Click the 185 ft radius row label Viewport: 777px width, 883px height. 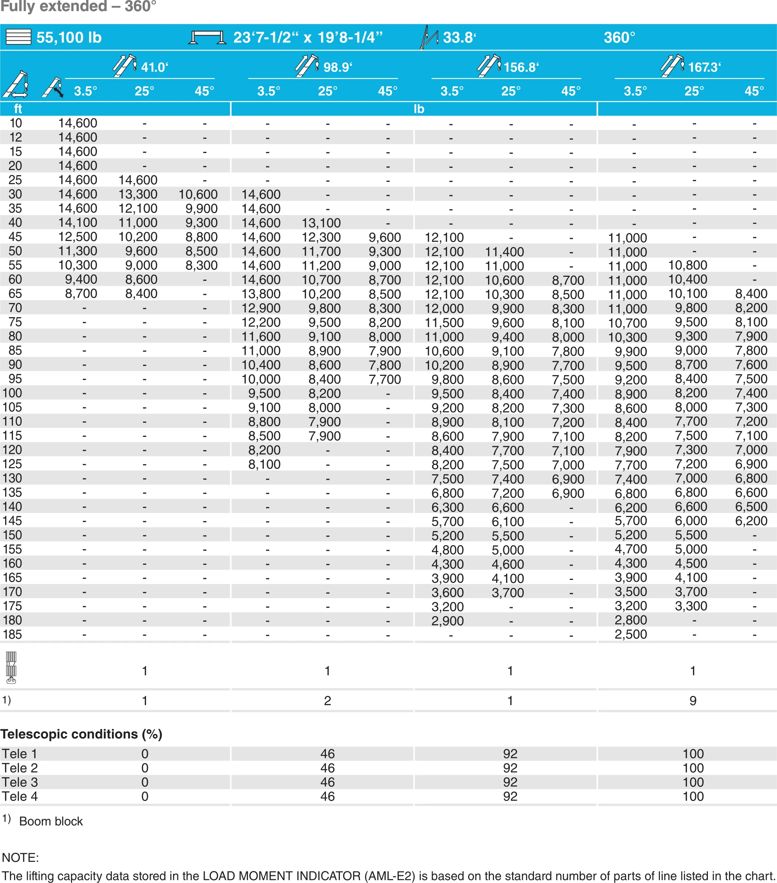(12, 635)
